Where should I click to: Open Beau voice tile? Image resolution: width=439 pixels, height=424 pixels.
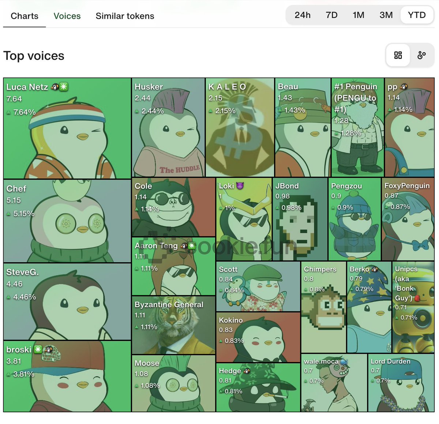(303, 127)
